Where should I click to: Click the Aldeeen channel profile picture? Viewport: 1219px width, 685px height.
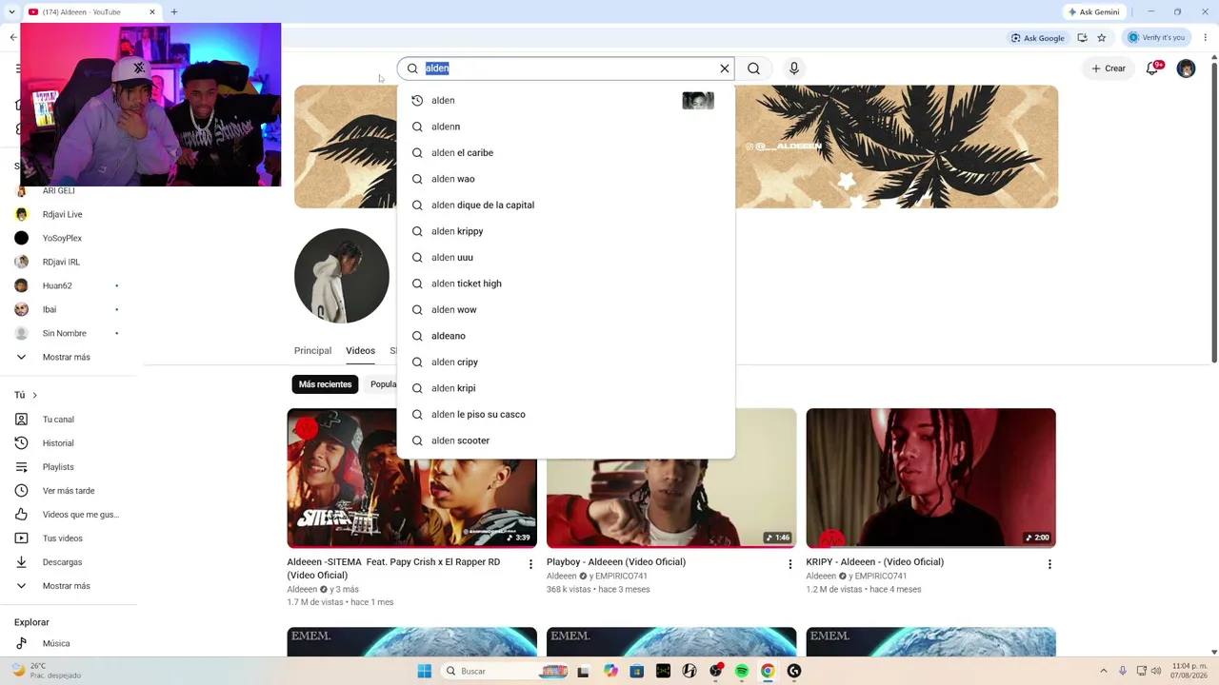click(342, 276)
